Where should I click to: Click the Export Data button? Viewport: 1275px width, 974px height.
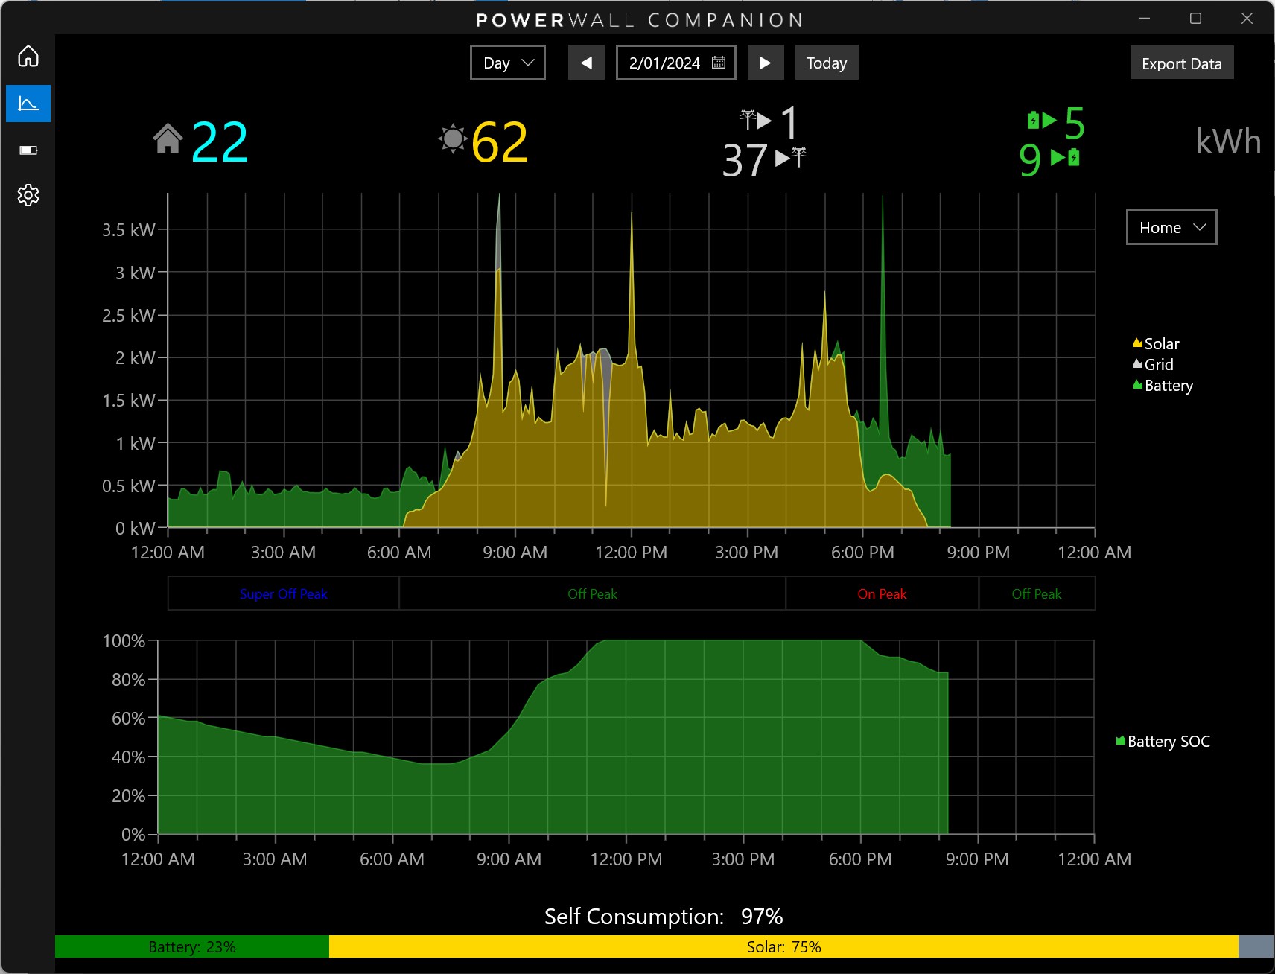[1181, 63]
